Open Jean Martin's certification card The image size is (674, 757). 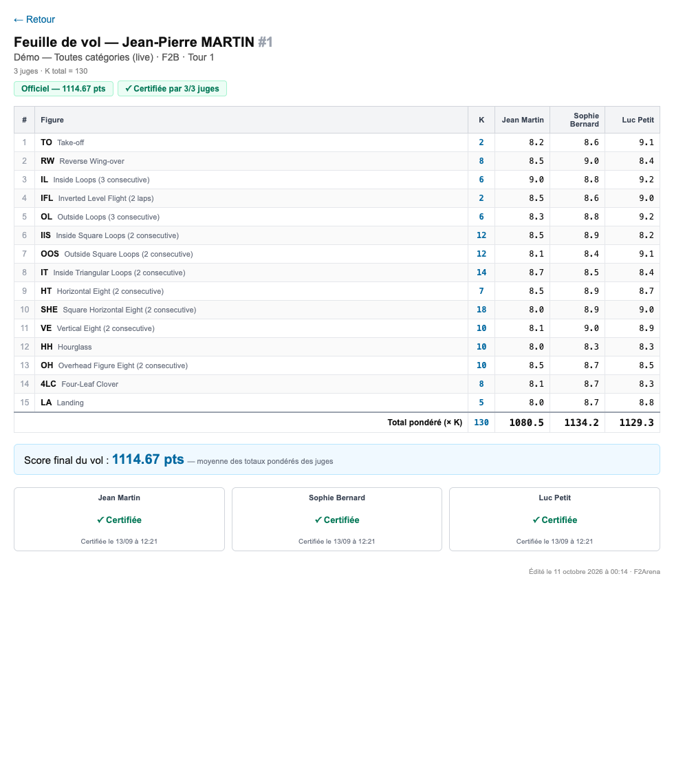click(119, 519)
